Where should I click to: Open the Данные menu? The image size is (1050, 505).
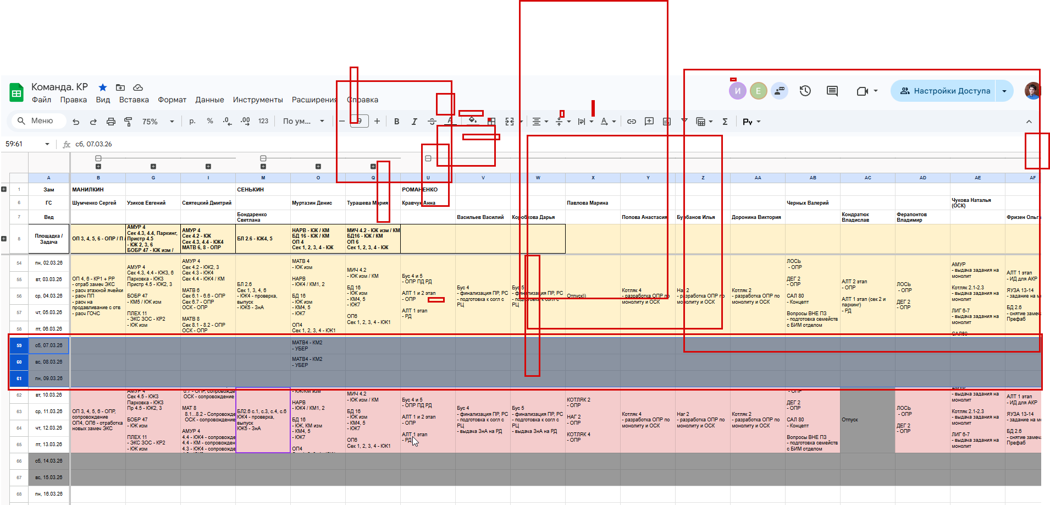pyautogui.click(x=209, y=100)
